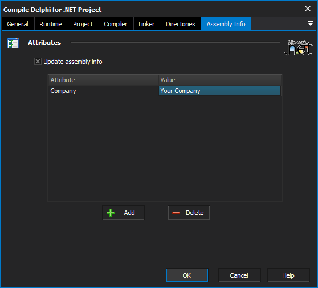Click the Delete attribute button

[189, 213]
